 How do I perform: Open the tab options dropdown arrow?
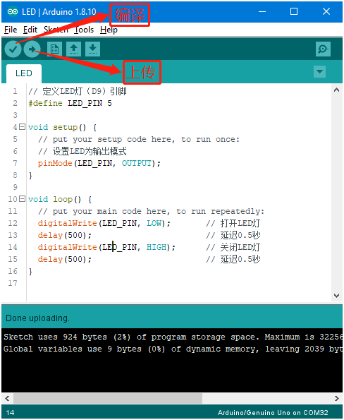pos(319,72)
